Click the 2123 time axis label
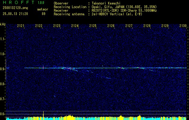 tap(57, 26)
